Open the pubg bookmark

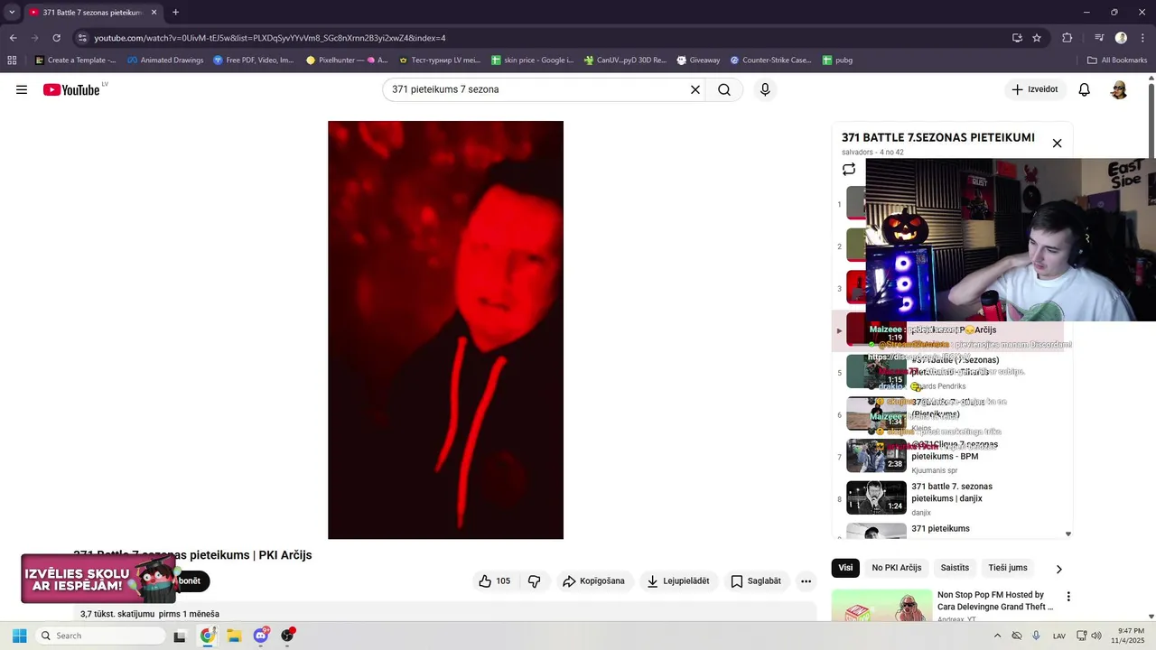pyautogui.click(x=837, y=60)
